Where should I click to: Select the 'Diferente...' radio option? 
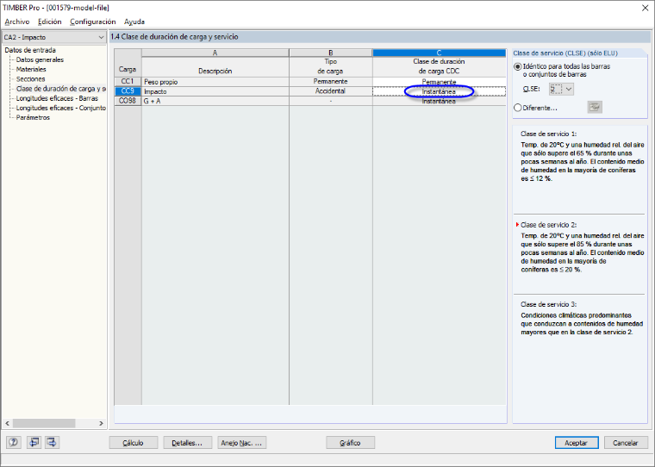click(x=518, y=108)
